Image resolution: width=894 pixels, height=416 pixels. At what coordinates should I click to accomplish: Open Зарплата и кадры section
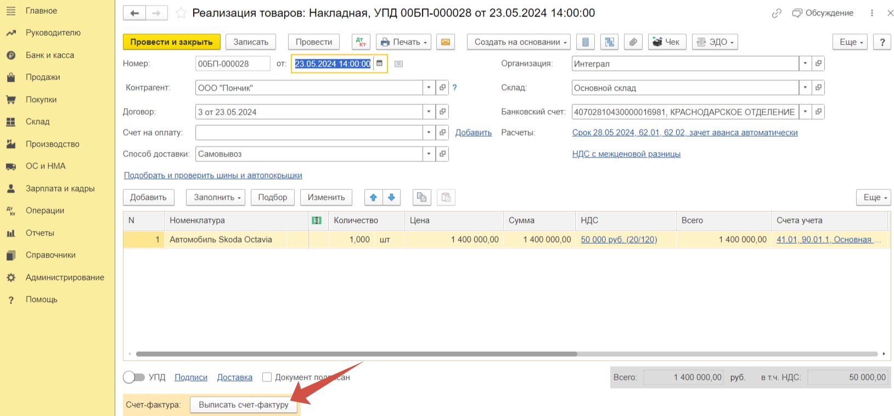60,188
